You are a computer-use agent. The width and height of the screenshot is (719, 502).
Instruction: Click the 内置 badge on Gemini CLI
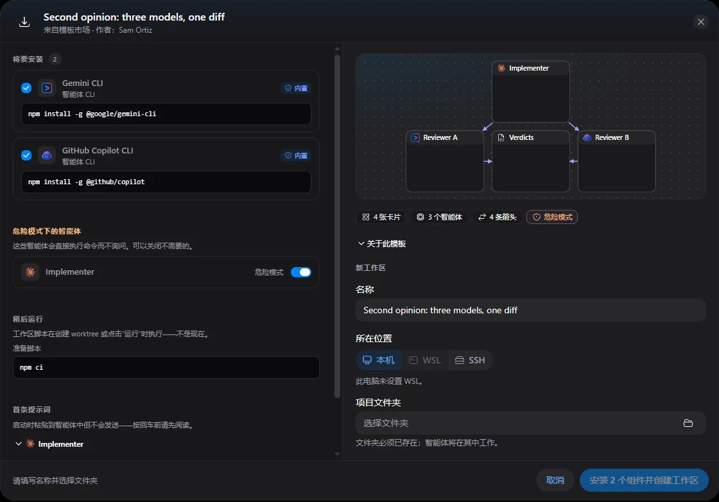click(x=296, y=88)
